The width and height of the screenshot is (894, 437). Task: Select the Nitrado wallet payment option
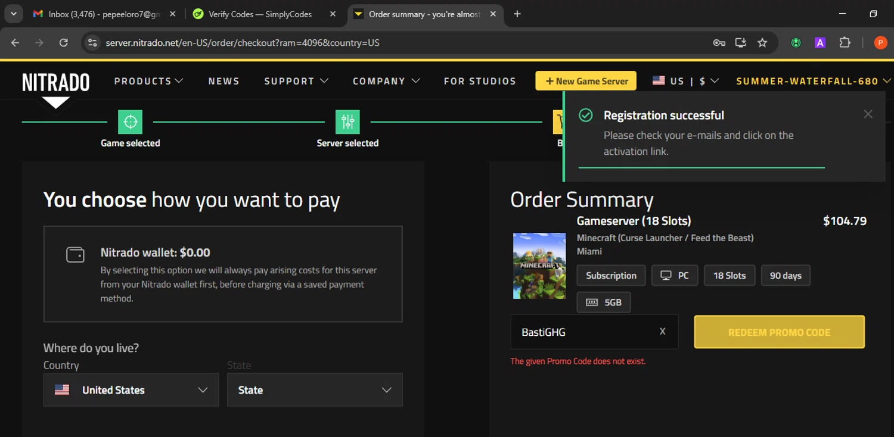[223, 274]
